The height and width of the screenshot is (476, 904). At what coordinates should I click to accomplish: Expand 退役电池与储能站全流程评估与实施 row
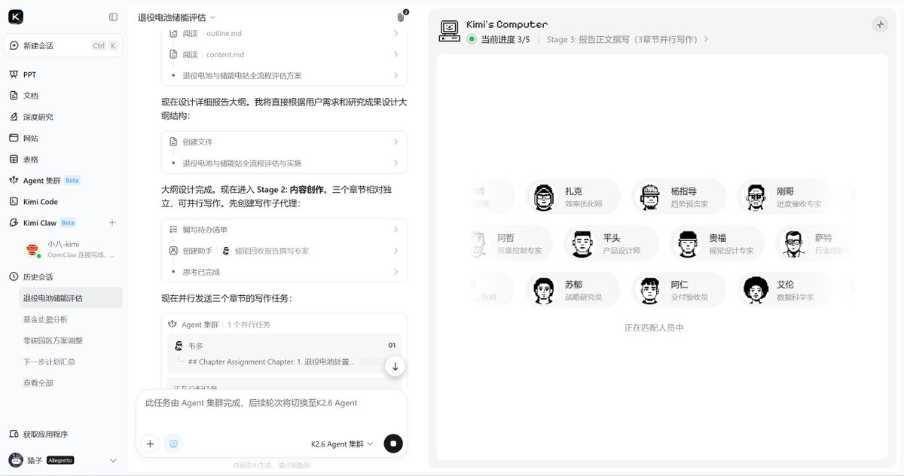coord(284,163)
